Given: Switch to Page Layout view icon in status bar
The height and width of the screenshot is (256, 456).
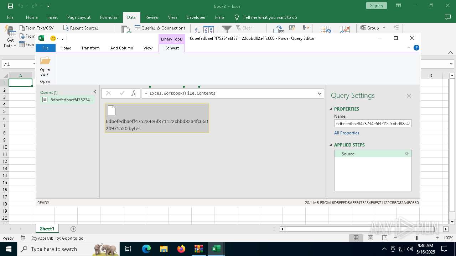Looking at the screenshot, I should pos(370,238).
